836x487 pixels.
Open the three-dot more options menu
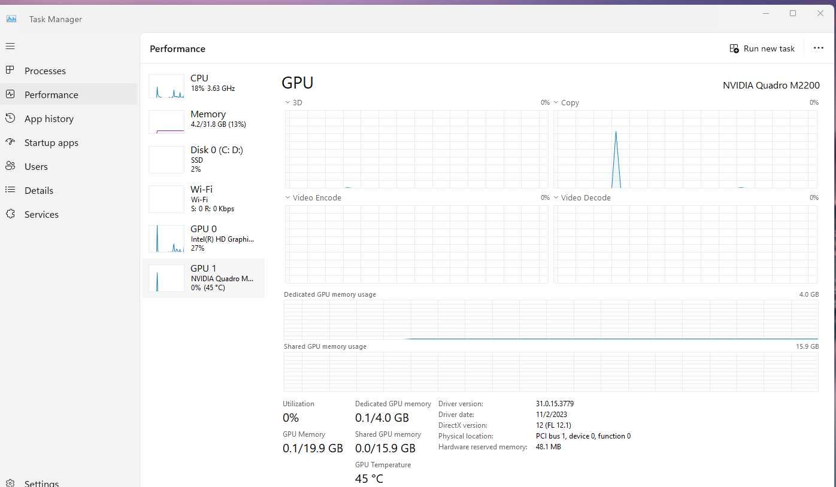[x=819, y=48]
